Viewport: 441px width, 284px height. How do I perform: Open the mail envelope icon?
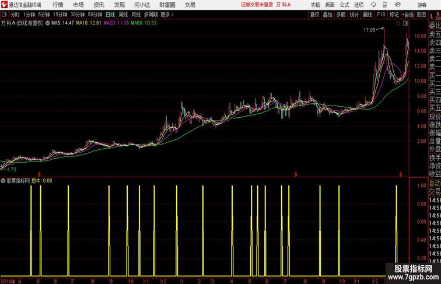coord(398,5)
